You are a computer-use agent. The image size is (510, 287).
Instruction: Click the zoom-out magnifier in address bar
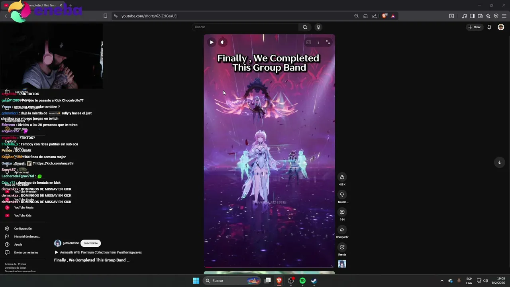point(356,16)
